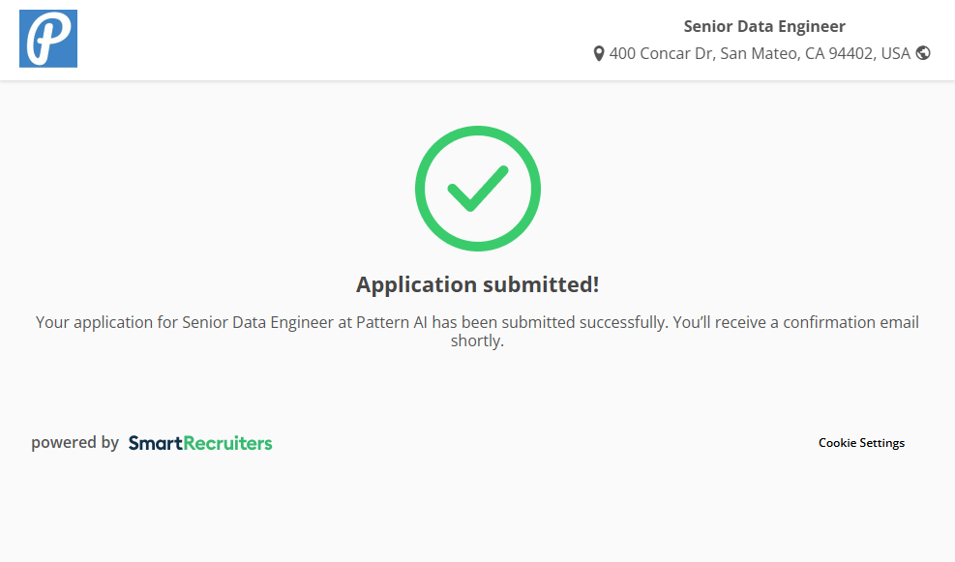Screen dimensions: 955x562
Task: Click the location pin icon
Action: click(x=599, y=54)
